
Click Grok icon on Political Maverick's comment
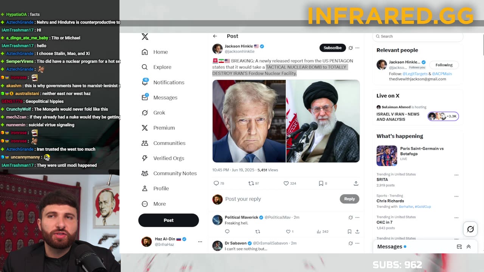click(351, 218)
